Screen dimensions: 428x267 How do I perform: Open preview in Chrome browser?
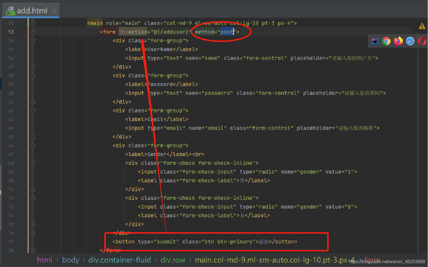[x=386, y=41]
